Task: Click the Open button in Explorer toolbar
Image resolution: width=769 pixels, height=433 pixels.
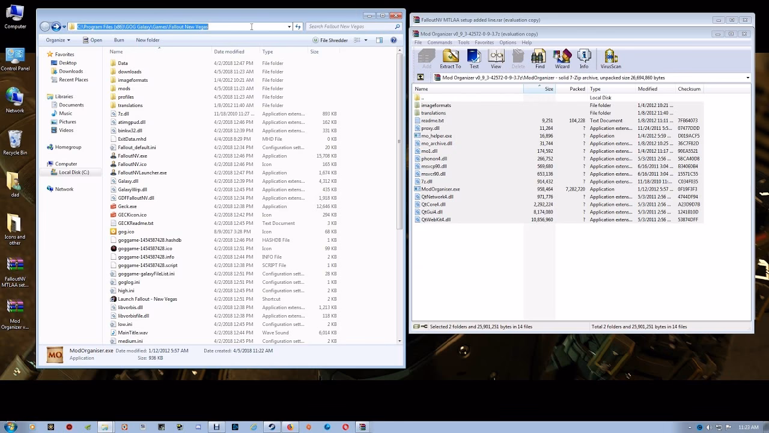Action: coord(92,40)
